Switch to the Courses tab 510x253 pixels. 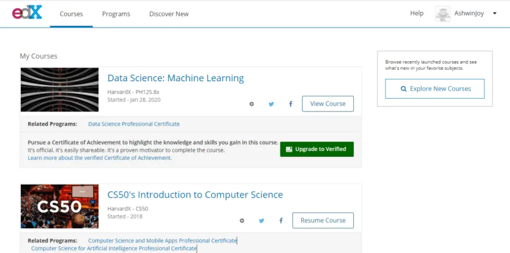point(71,14)
